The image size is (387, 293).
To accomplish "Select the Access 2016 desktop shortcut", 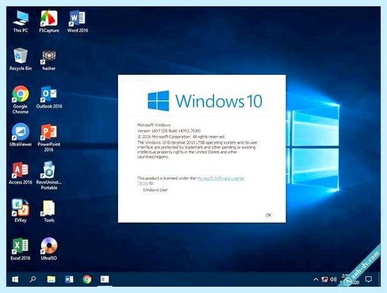I will [21, 173].
